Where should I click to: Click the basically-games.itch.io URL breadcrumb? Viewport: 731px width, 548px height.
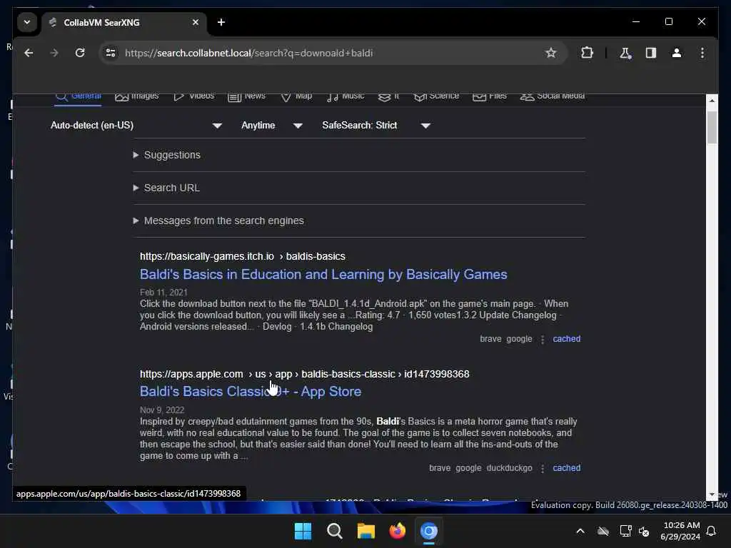coord(243,256)
